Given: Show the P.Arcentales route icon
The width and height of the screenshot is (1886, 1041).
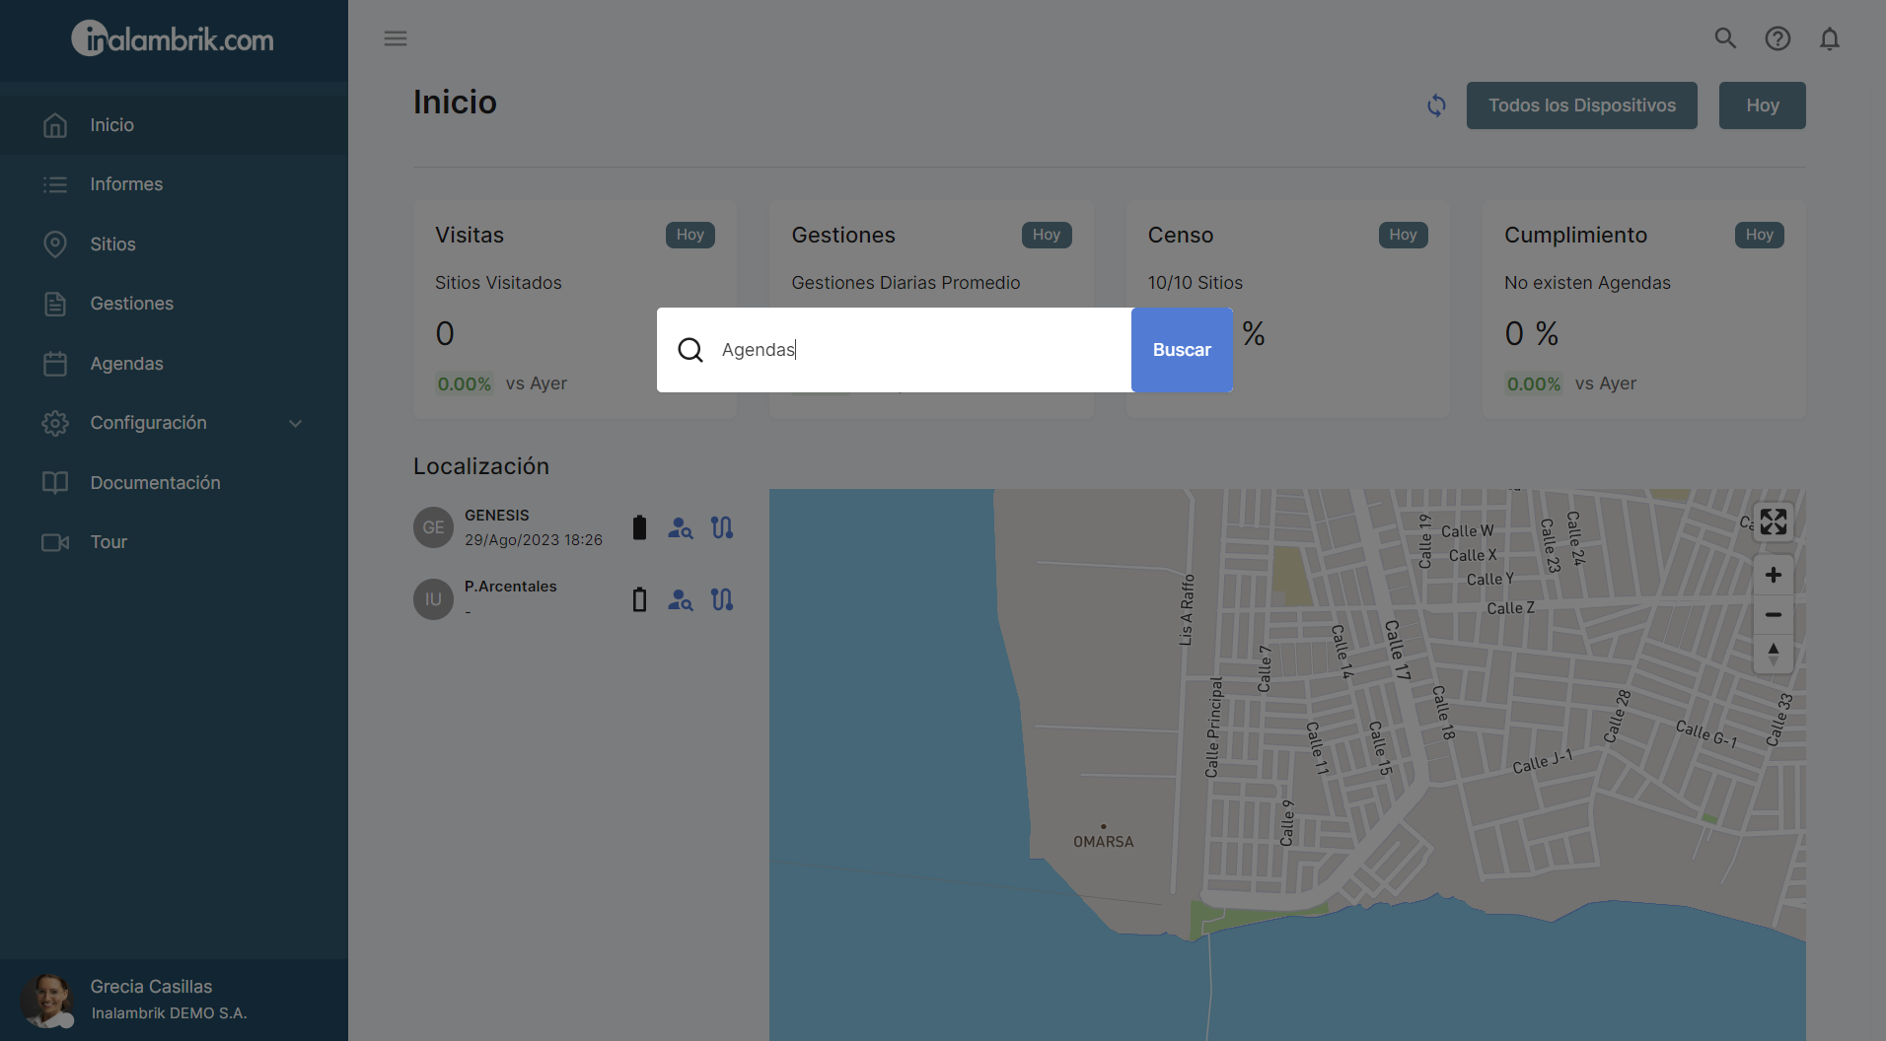Looking at the screenshot, I should click(722, 599).
